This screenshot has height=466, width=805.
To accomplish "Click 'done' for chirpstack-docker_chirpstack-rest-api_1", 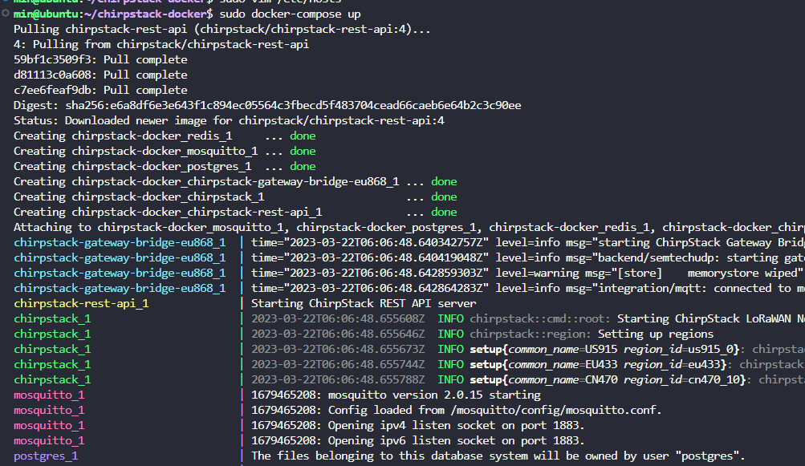I will pyautogui.click(x=444, y=212).
